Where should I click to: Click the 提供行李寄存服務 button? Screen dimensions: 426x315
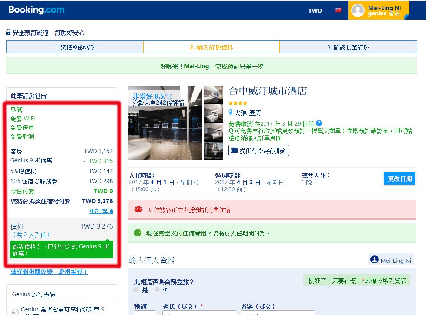pos(259,150)
